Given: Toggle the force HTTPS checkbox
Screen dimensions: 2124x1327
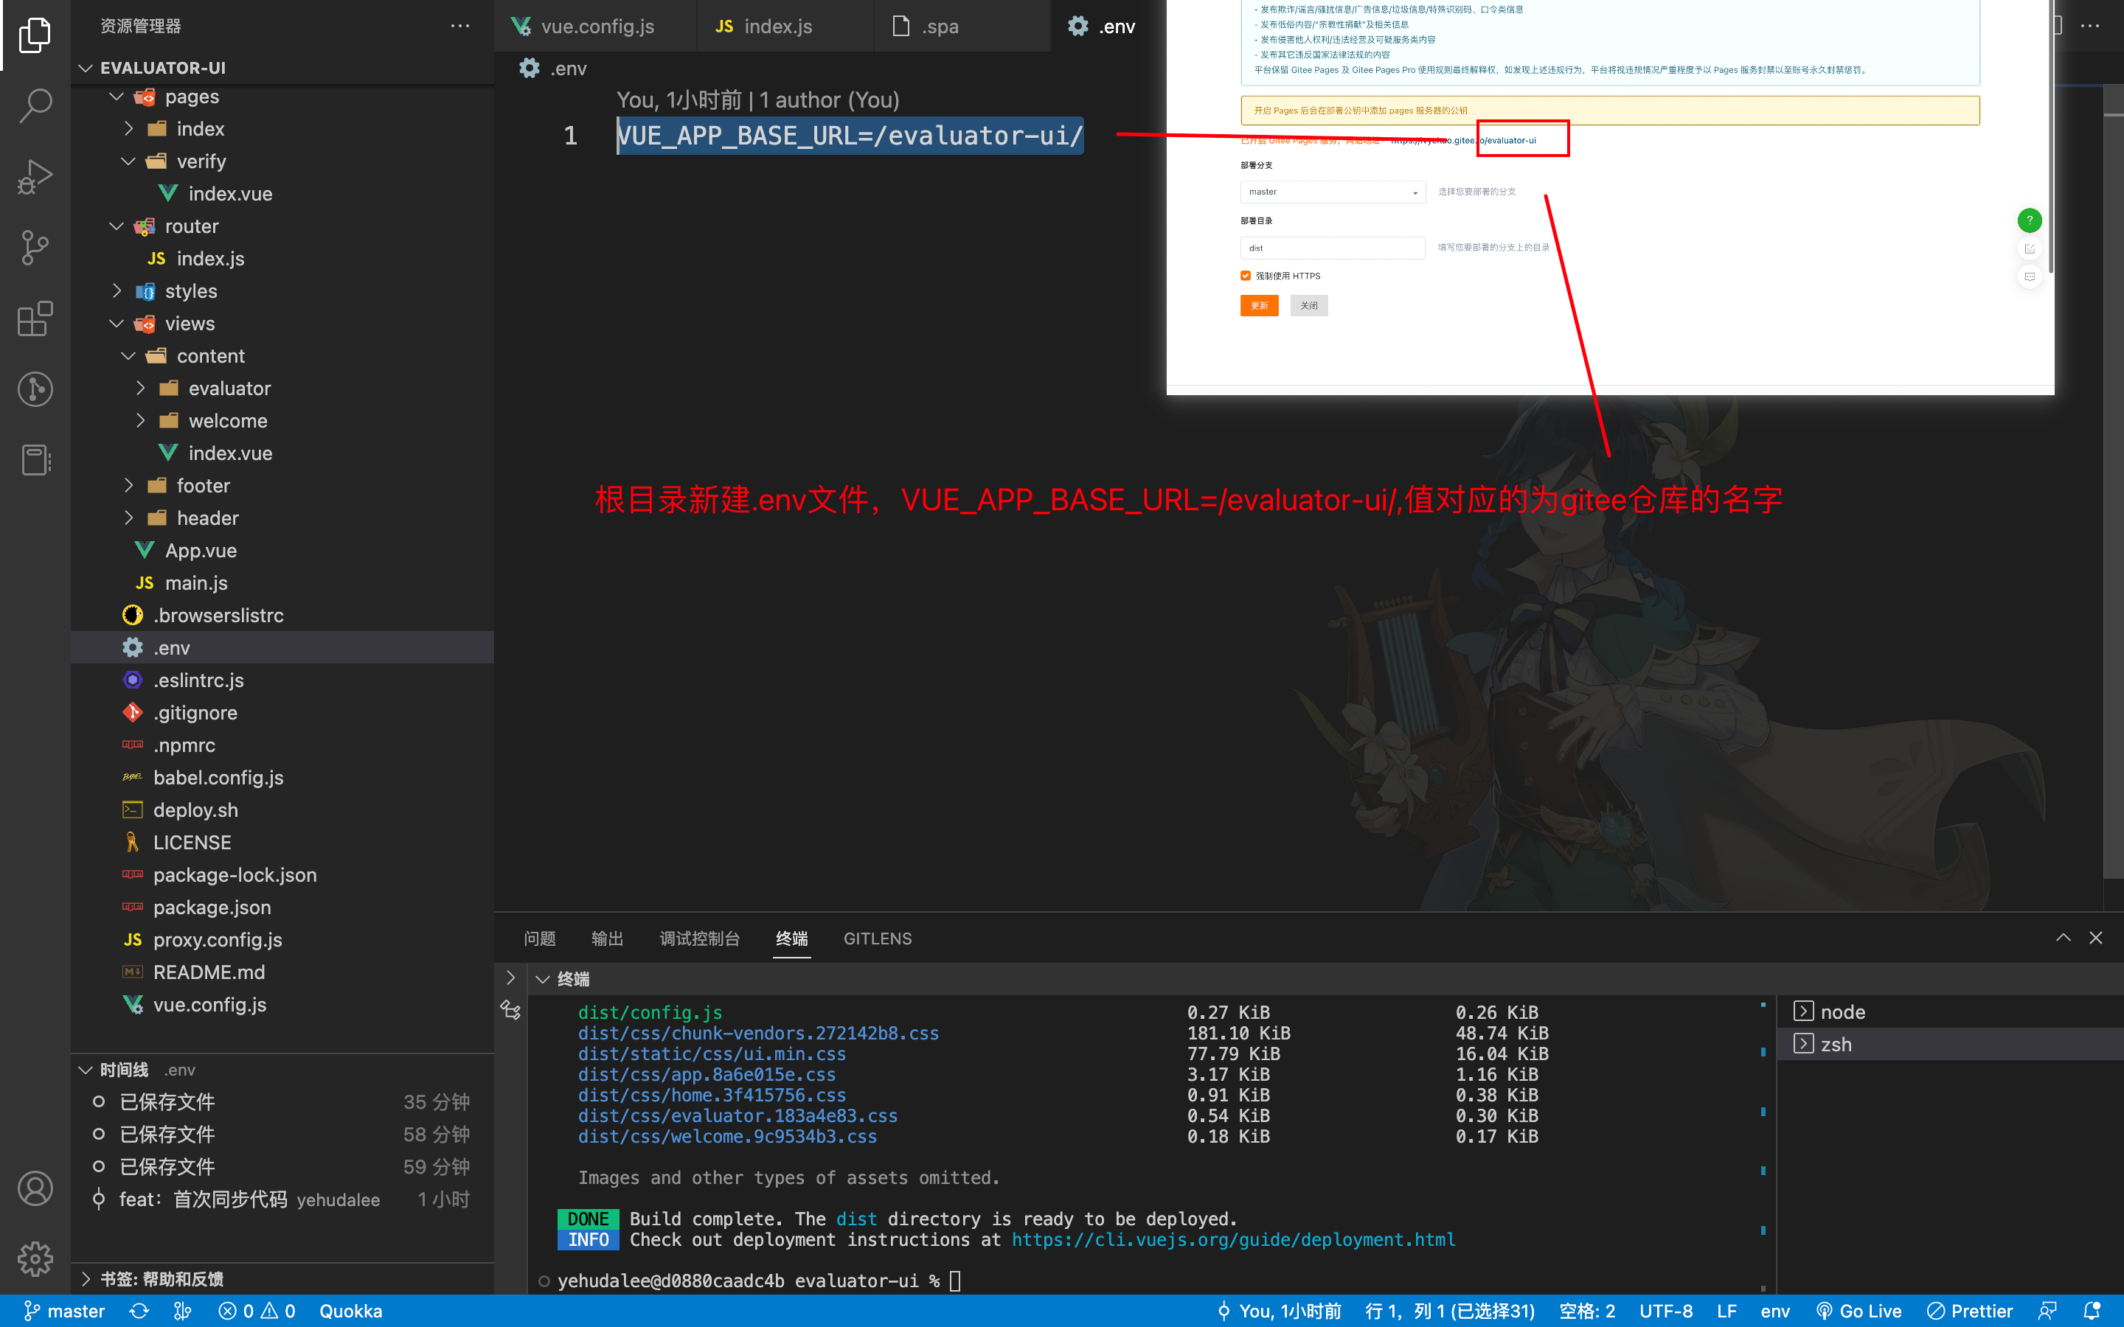Looking at the screenshot, I should pos(1246,276).
